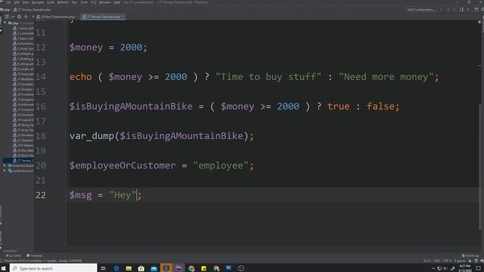Click the "Hey" string on line 22

123,195
